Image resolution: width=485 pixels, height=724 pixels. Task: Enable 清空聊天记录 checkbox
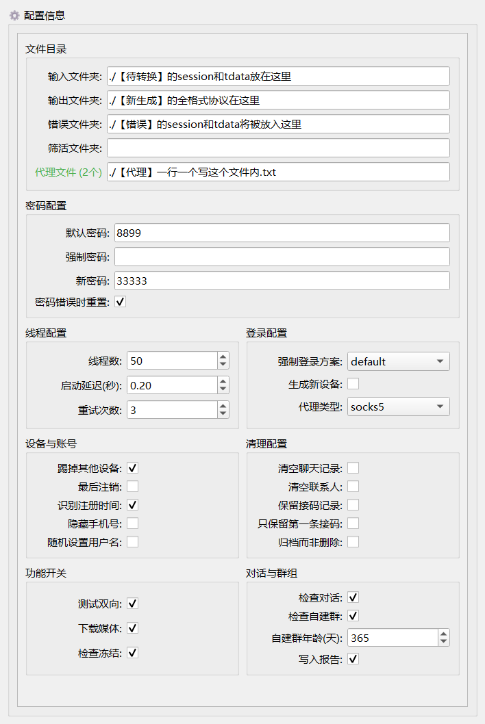pyautogui.click(x=353, y=468)
